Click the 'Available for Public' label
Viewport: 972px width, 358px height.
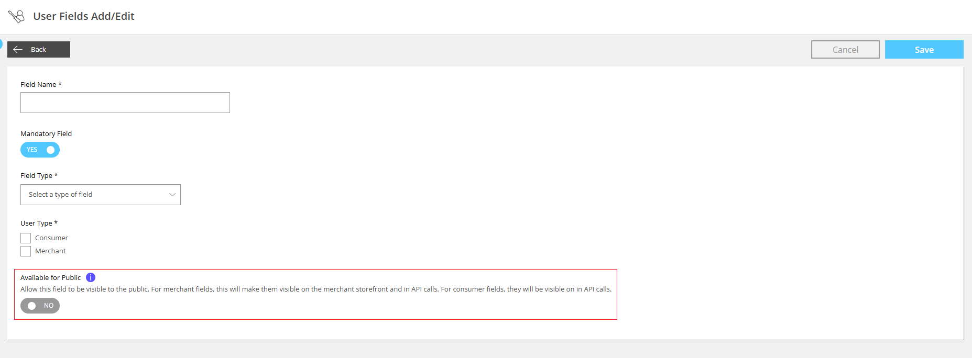(51, 277)
